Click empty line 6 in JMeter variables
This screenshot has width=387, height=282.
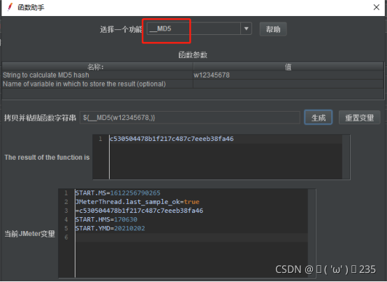coord(191,237)
